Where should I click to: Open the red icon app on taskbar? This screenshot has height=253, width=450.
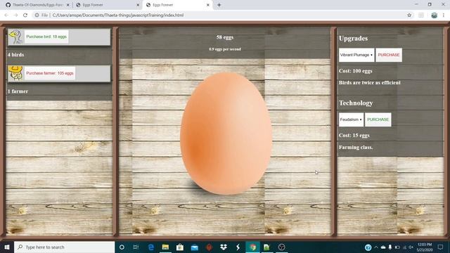[x=209, y=247]
